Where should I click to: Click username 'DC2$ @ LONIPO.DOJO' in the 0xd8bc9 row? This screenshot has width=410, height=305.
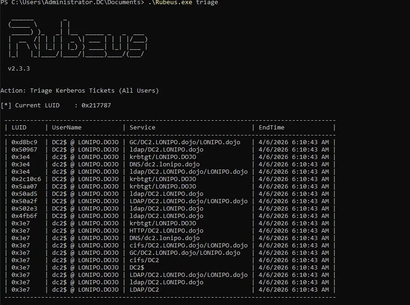click(85, 142)
